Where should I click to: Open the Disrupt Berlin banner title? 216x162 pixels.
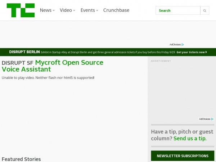point(24,52)
